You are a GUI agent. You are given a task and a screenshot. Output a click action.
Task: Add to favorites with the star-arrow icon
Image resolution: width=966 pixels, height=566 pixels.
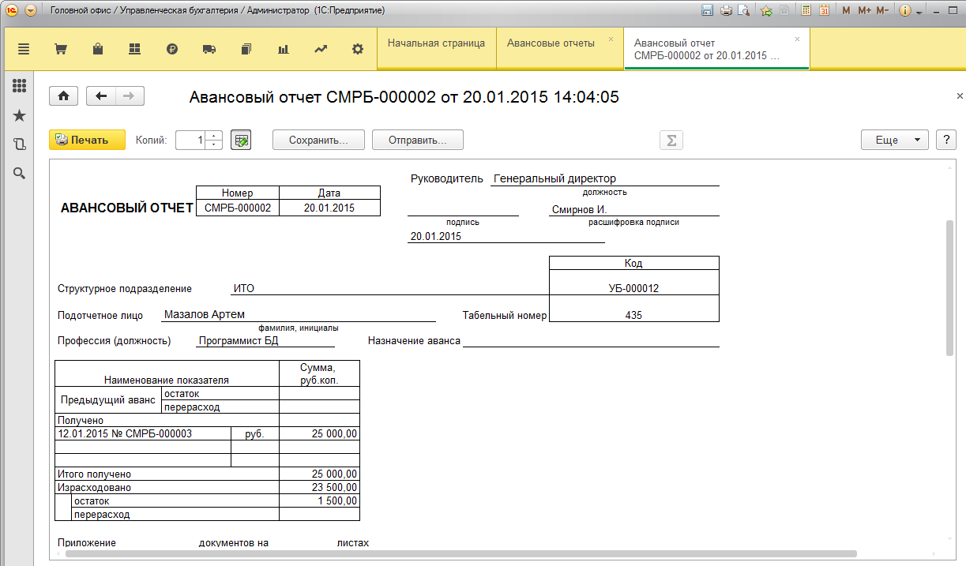click(x=765, y=10)
